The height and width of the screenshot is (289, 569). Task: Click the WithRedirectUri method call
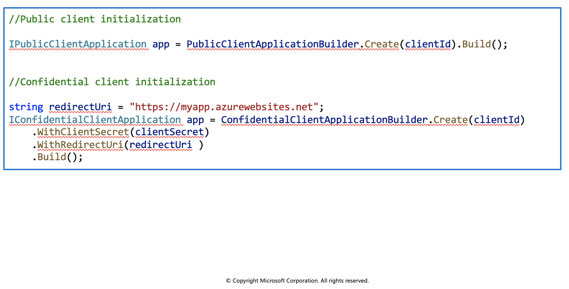pyautogui.click(x=80, y=145)
